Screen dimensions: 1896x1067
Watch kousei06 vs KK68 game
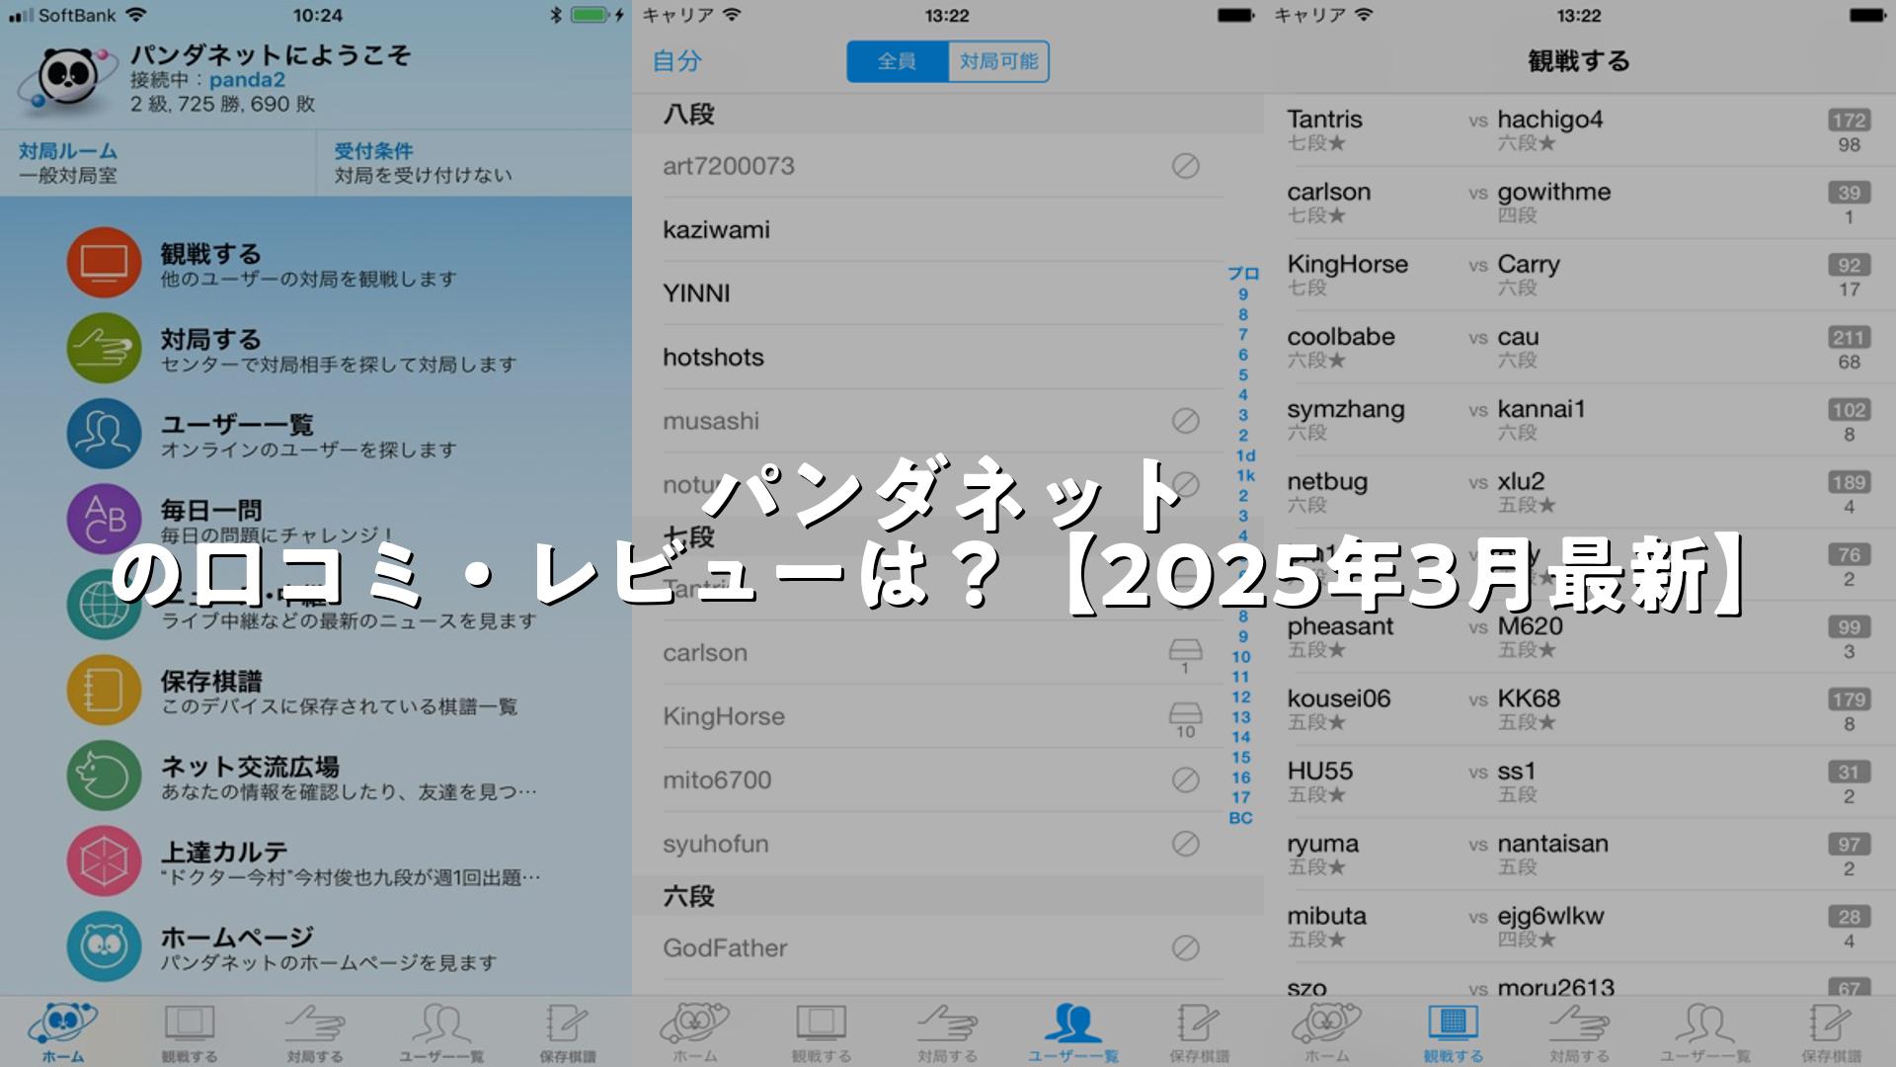pyautogui.click(x=1580, y=709)
